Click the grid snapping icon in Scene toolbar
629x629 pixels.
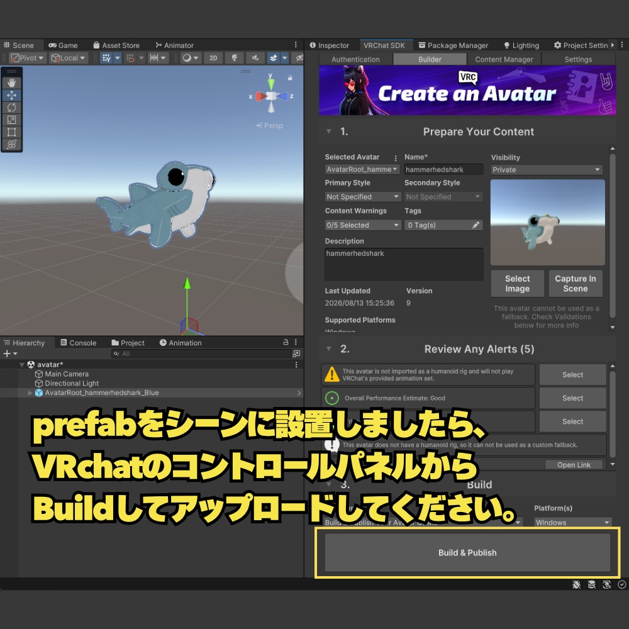pos(106,58)
